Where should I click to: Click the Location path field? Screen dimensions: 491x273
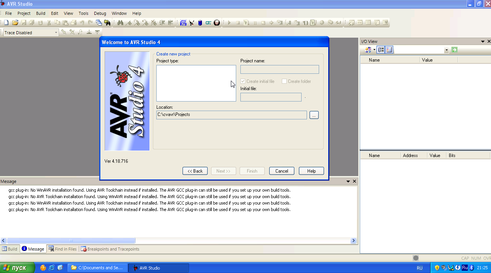point(232,115)
